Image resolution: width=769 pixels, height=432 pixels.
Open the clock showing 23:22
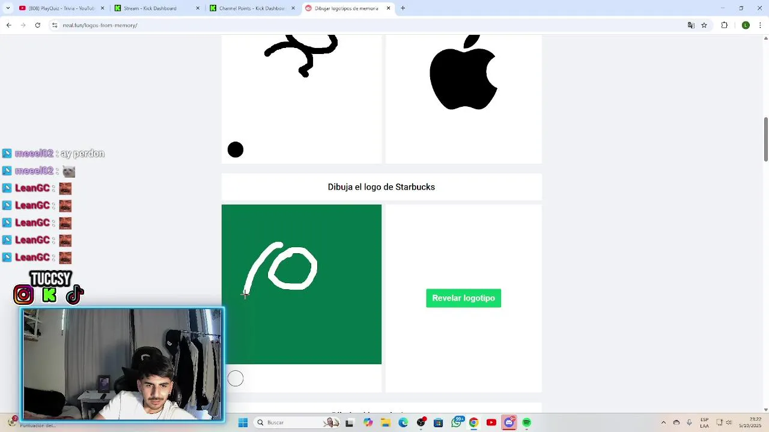(x=751, y=422)
